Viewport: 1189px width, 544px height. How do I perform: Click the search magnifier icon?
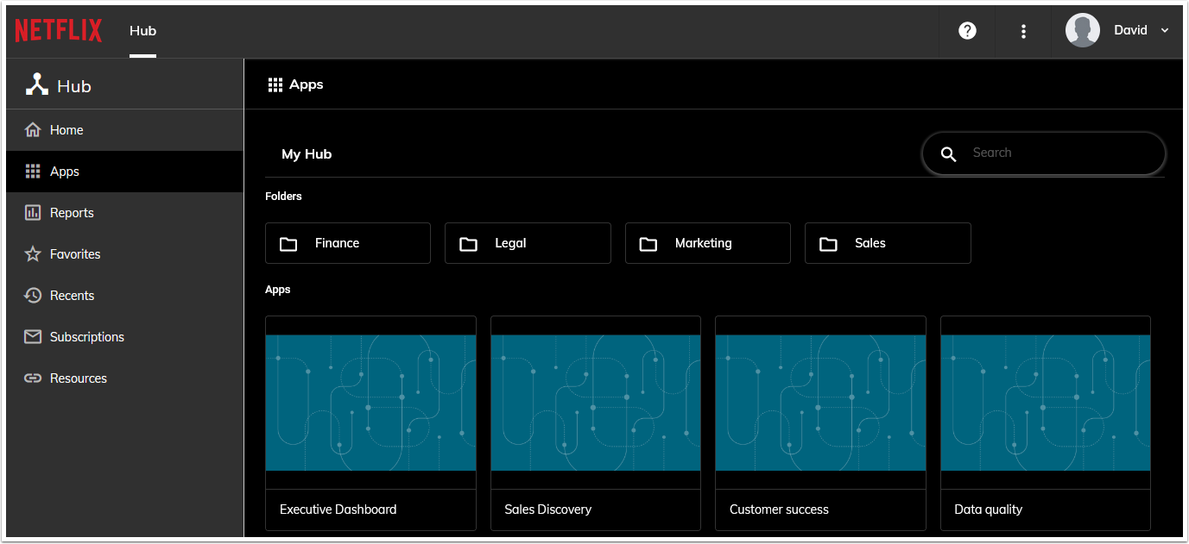[948, 153]
